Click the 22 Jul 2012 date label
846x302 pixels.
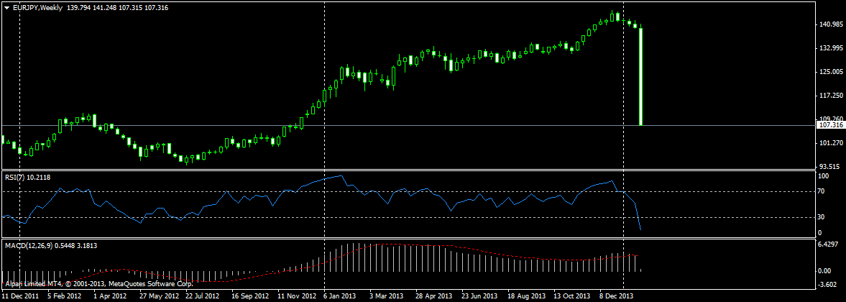[x=202, y=296]
